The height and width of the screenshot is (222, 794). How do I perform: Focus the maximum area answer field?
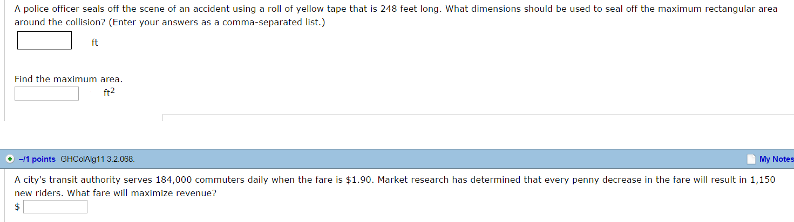(x=46, y=94)
